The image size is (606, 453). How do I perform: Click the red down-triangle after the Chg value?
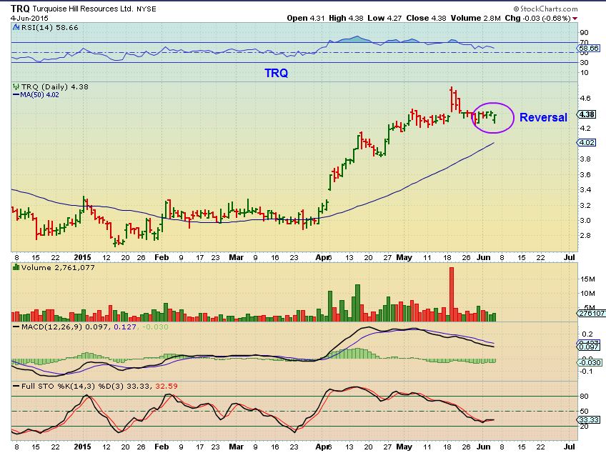point(575,19)
